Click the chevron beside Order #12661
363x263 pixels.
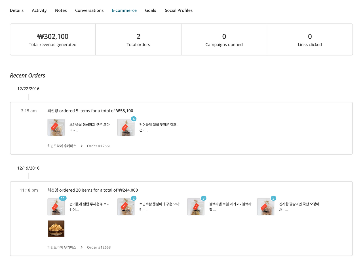82,146
